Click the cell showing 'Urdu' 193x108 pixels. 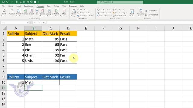pyautogui.click(x=33, y=61)
